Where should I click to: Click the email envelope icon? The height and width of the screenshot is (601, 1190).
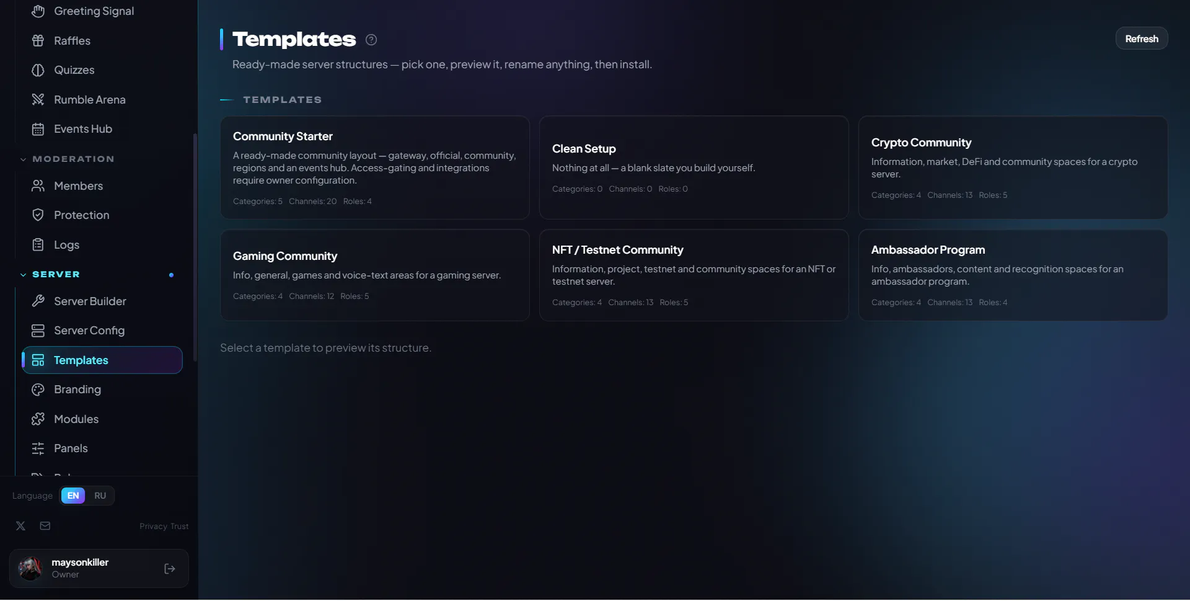click(x=45, y=526)
